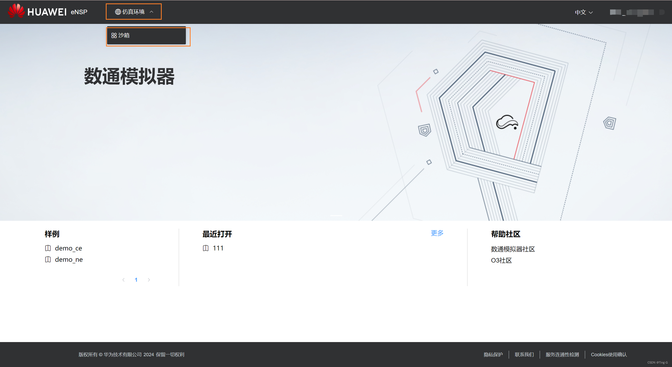This screenshot has height=367, width=672.
Task: Click 更多 to view more recent
Action: (437, 233)
